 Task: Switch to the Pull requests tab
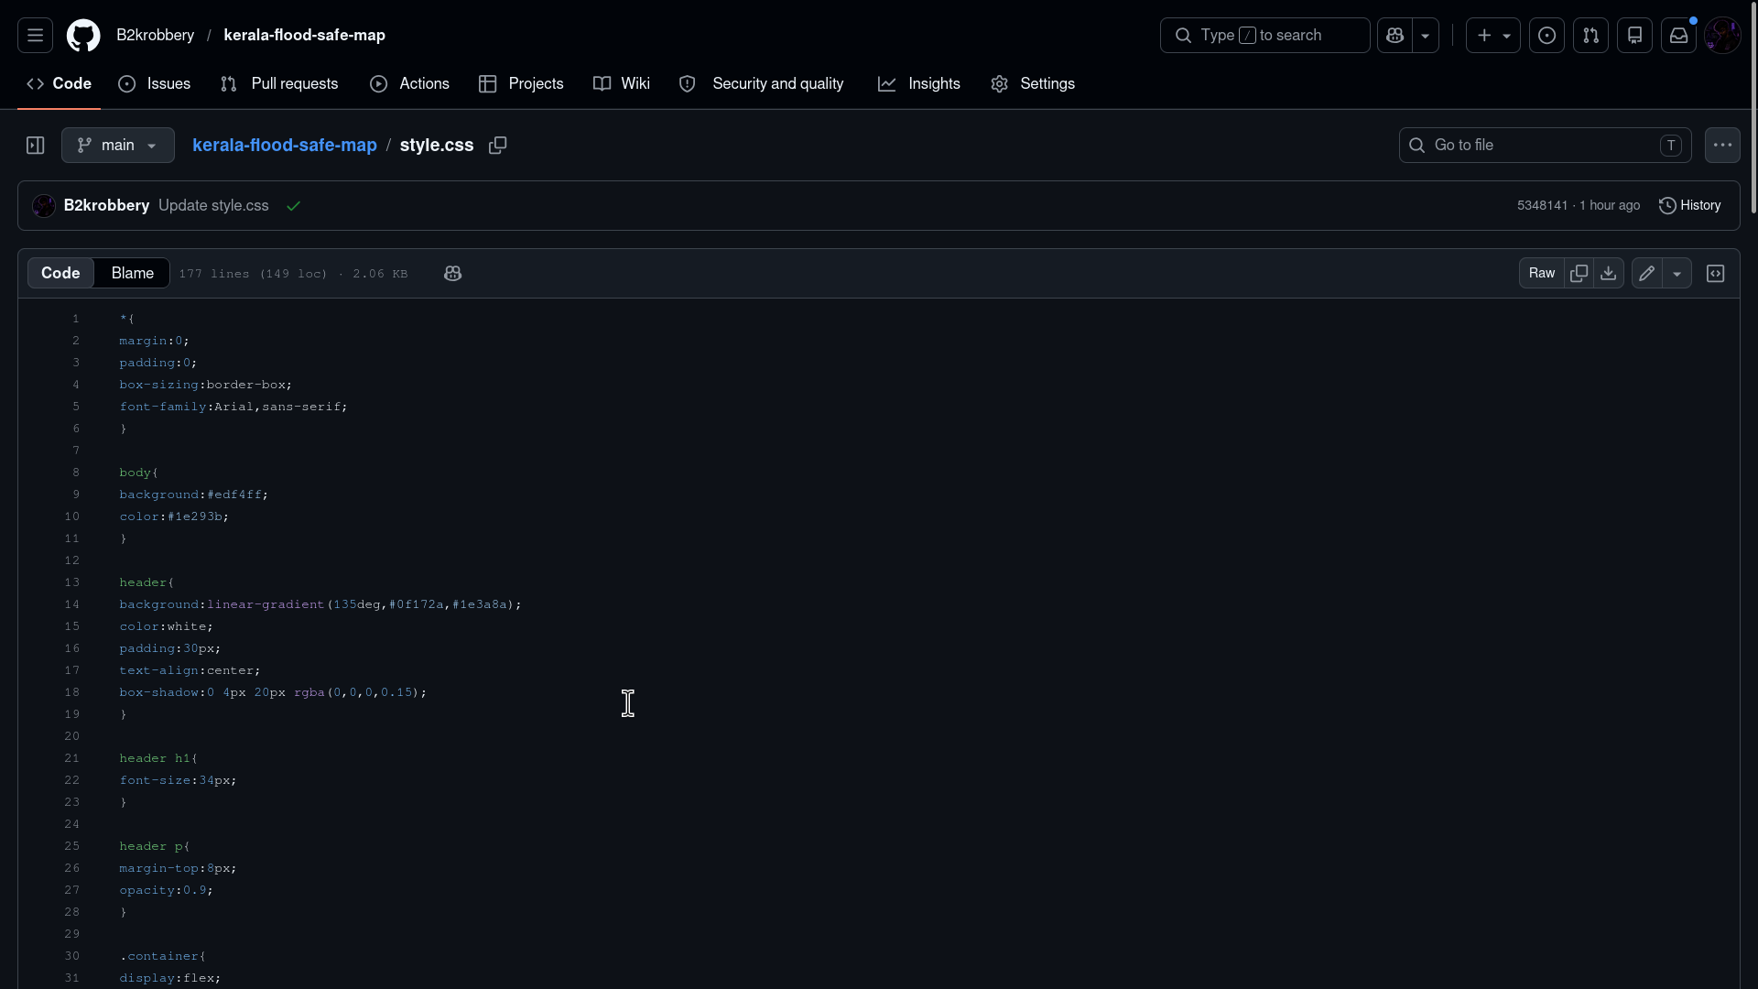click(x=279, y=83)
